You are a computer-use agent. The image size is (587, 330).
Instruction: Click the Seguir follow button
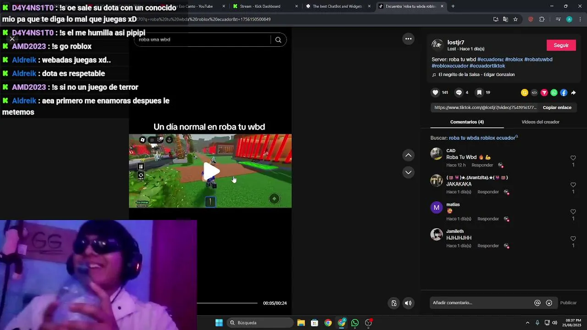pos(561,45)
